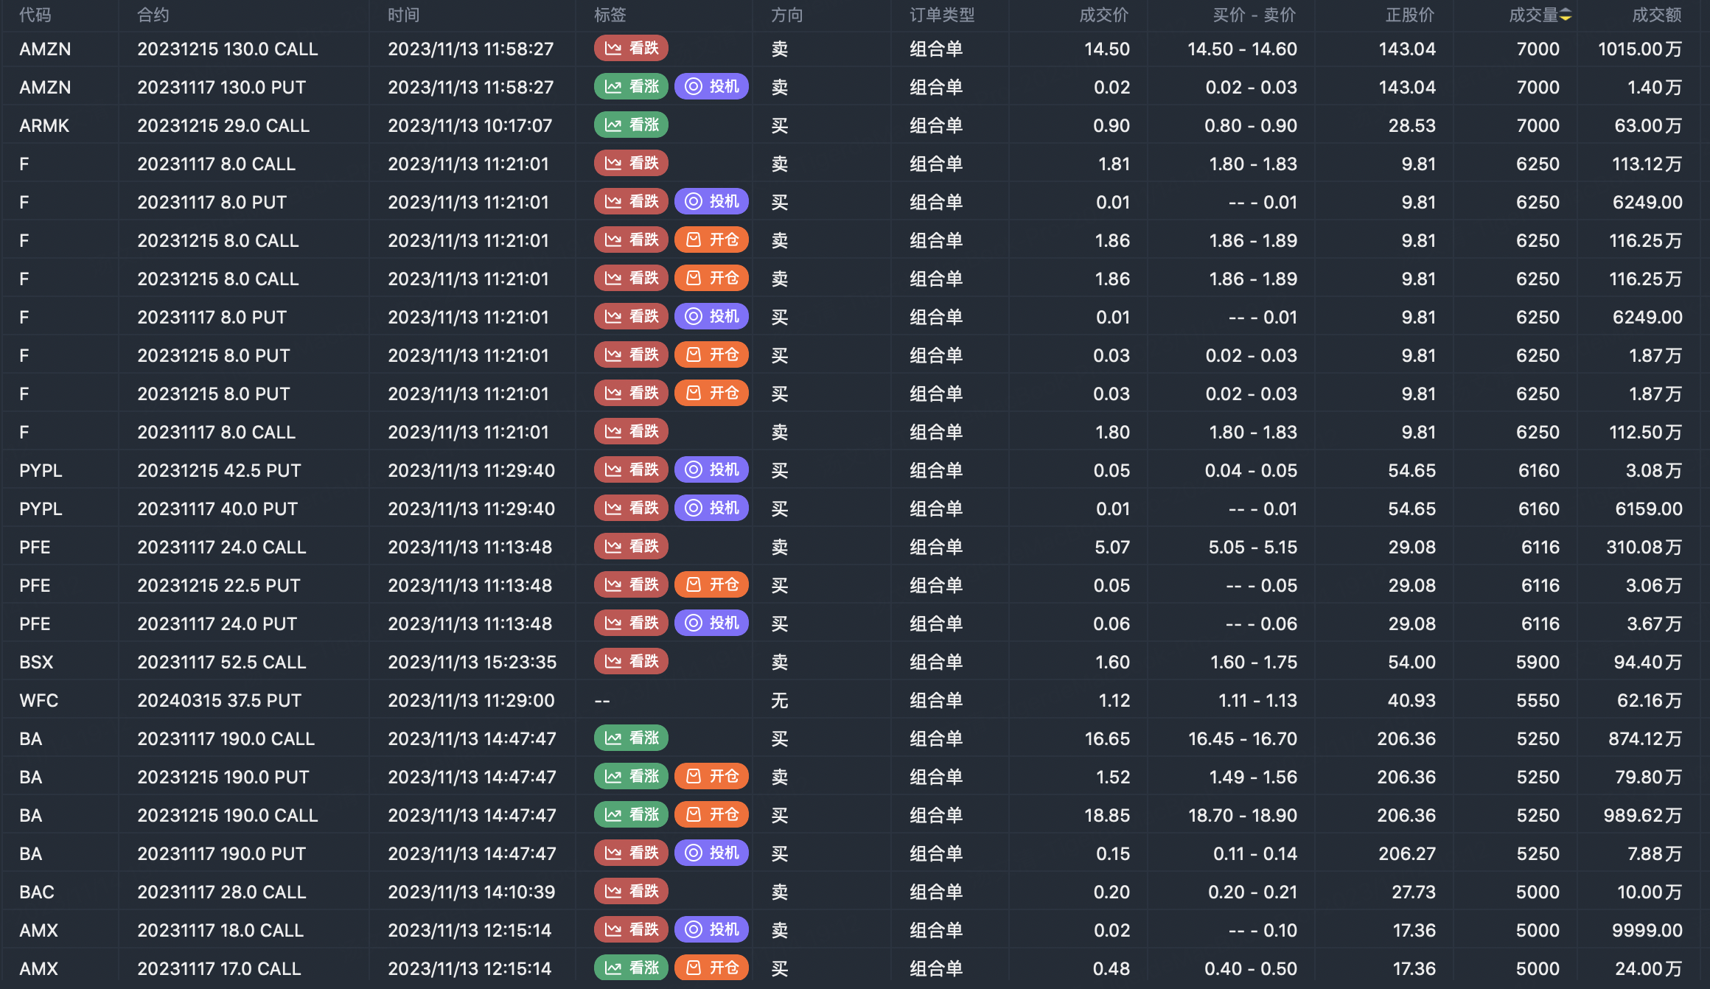Click the 看跌 tag on PFE 24.0 CALL row
Viewport: 1710px width, 989px height.
pyautogui.click(x=631, y=547)
